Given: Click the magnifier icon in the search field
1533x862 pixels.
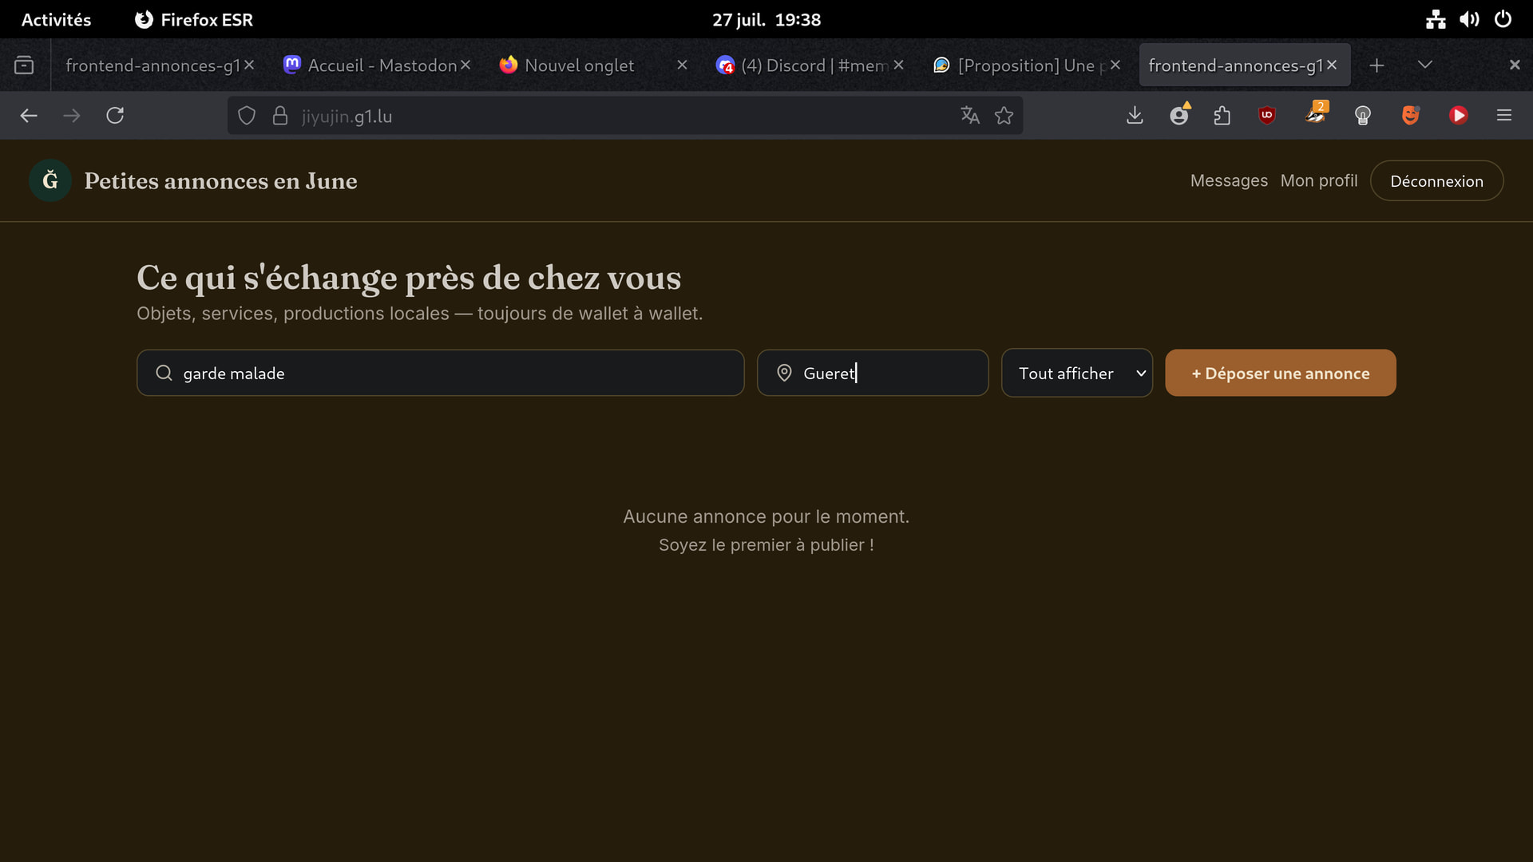Looking at the screenshot, I should coord(164,373).
